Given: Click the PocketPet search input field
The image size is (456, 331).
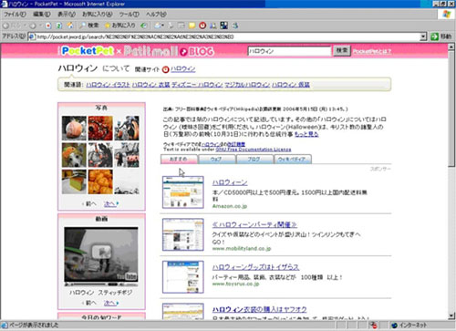Looking at the screenshot, I should 289,51.
